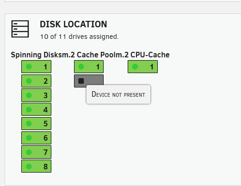Image resolution: width=241 pixels, height=186 pixels.
Task: Select Spinning Disks drive slot 4
Action: 36,109
